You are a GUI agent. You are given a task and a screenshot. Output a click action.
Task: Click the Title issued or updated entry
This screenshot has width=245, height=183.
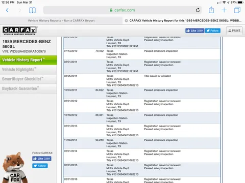157,76
